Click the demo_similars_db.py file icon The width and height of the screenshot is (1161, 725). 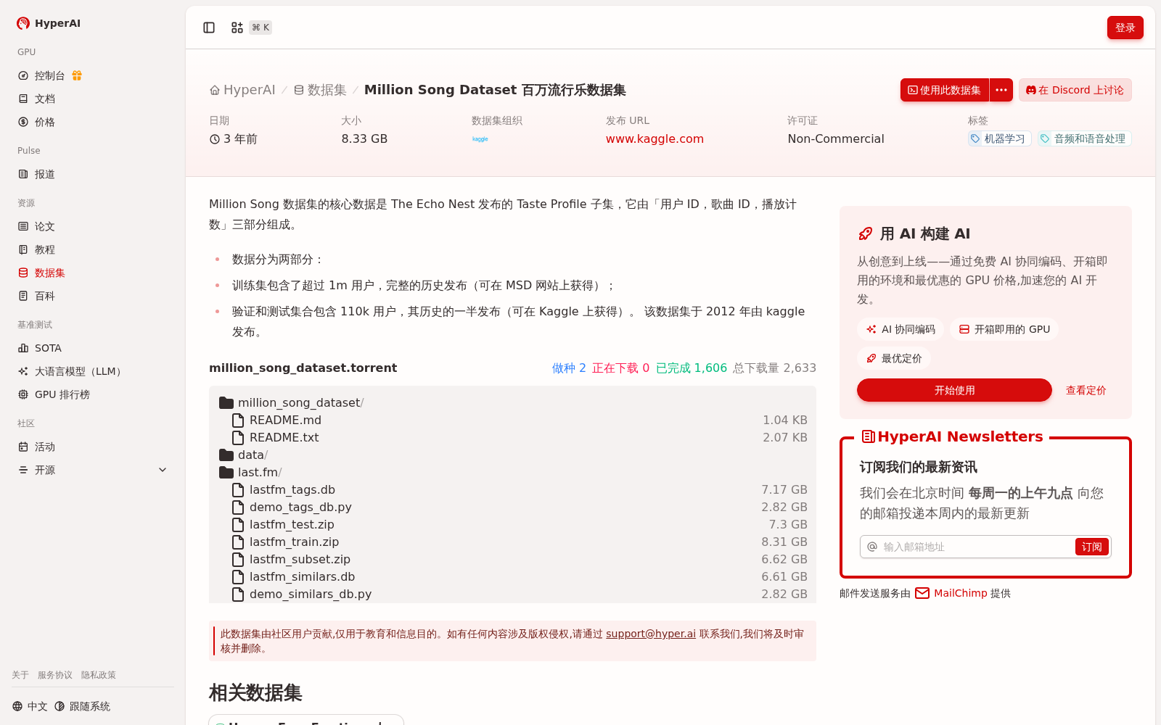[x=238, y=594]
